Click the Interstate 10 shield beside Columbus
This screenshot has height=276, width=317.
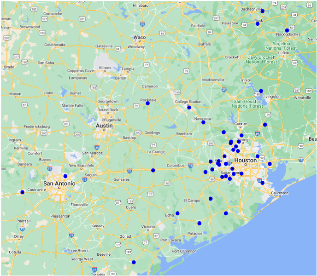pos(190,166)
